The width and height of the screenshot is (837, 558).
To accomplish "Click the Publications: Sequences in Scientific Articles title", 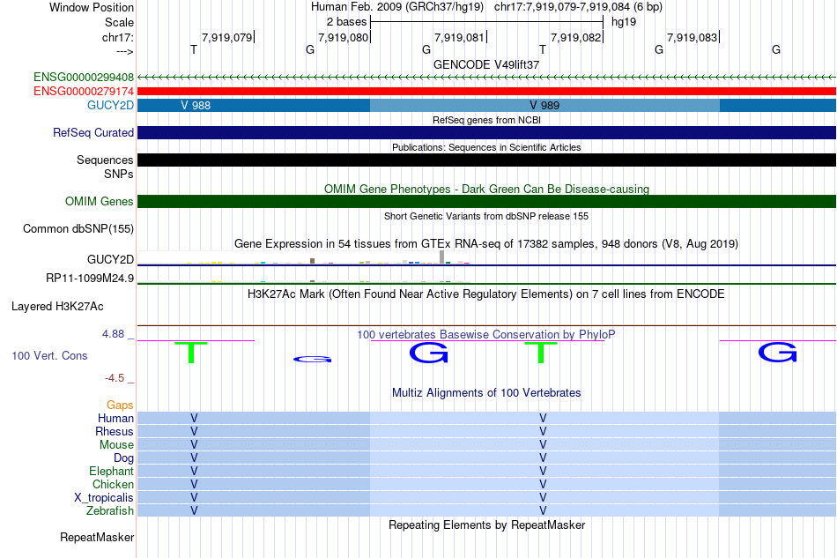I will [486, 147].
